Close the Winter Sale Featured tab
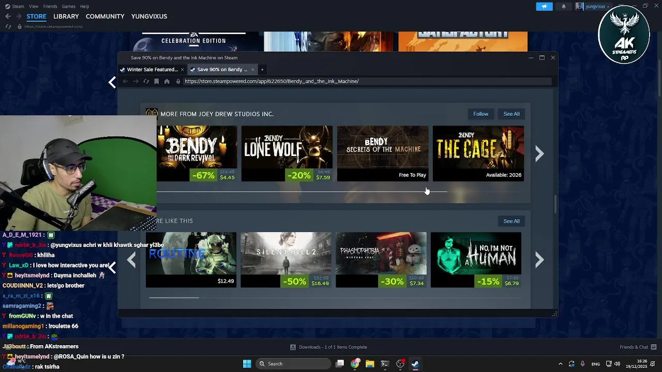Screen dimensions: 662x372 (x=182, y=69)
